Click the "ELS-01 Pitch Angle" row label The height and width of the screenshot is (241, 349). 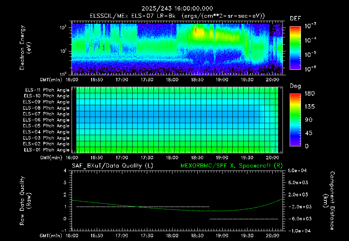[x=47, y=150]
